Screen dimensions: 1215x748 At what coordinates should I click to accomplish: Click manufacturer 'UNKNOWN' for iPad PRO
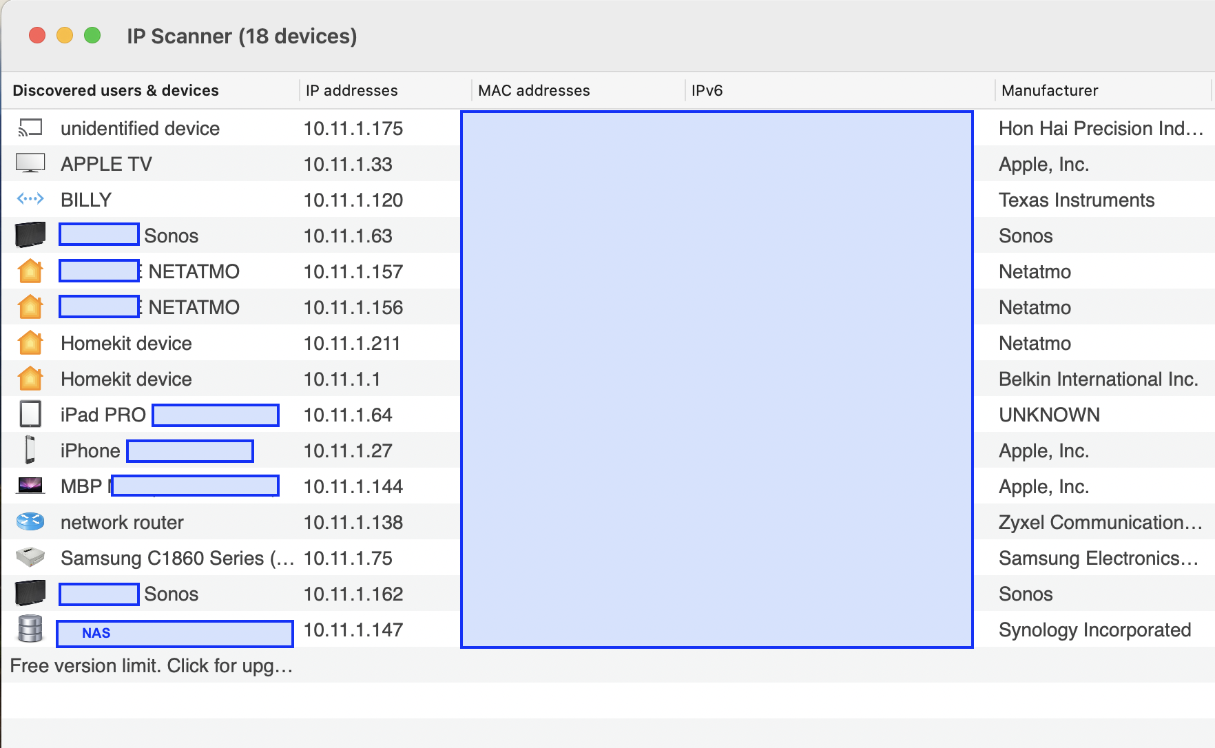click(1049, 415)
